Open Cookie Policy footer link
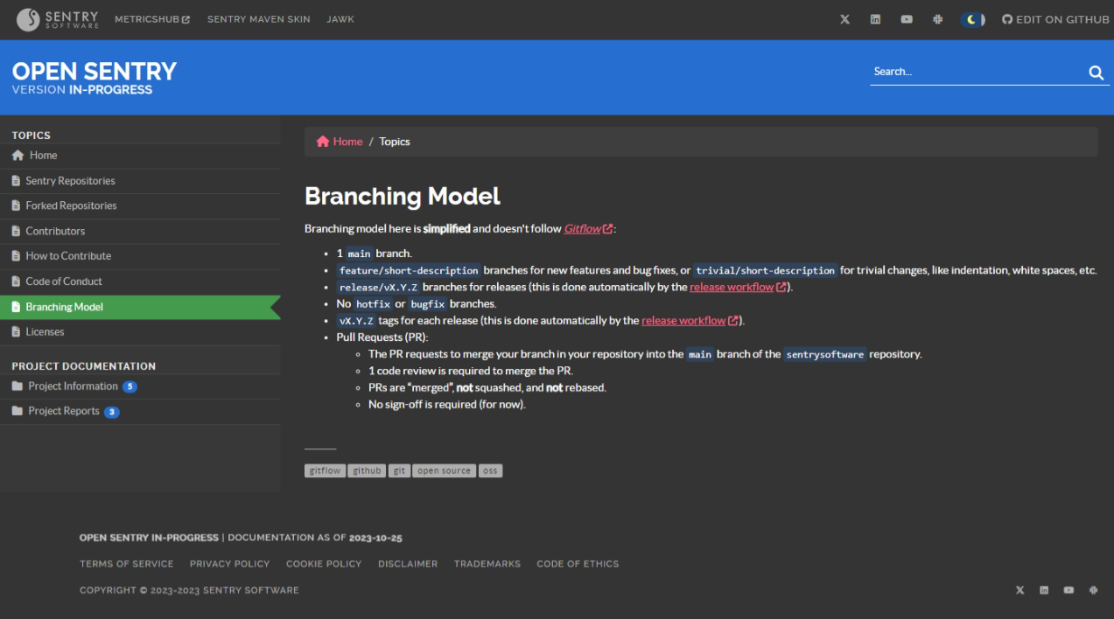Screen dimensions: 1114x619 tap(324, 564)
